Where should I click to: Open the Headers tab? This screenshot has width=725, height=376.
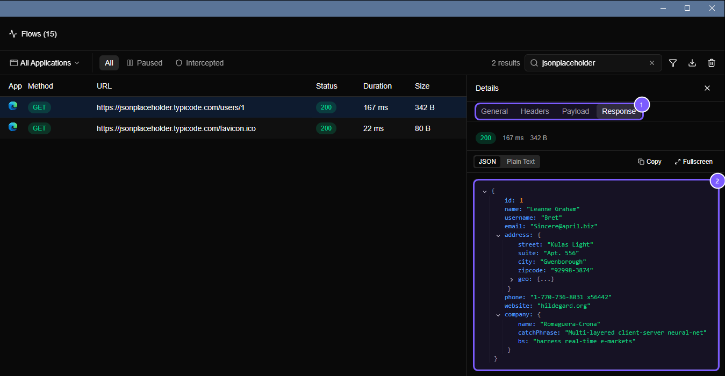tap(535, 111)
